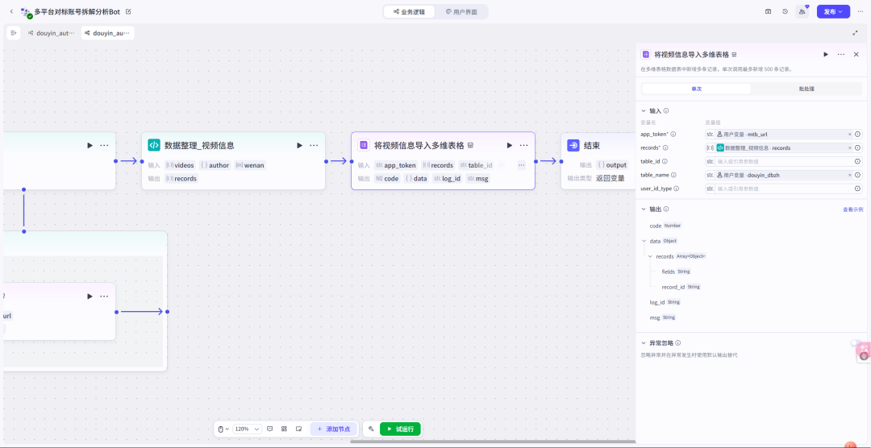Open debug wrench icon beside 试运行

click(x=371, y=429)
